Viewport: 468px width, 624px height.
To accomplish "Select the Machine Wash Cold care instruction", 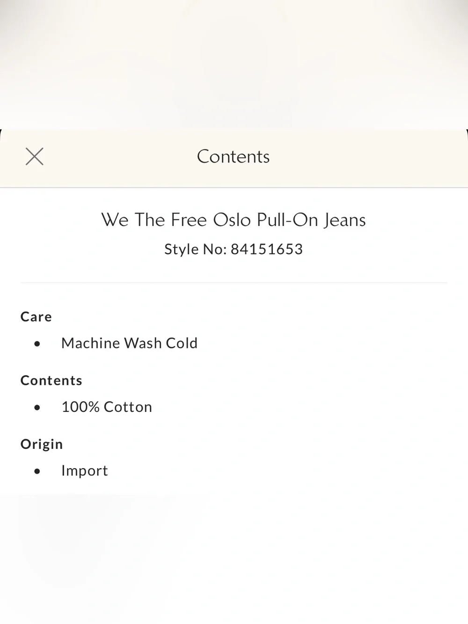I will (130, 343).
